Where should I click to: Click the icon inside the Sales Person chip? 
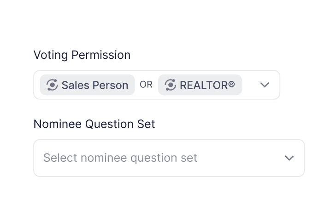pos(52,85)
